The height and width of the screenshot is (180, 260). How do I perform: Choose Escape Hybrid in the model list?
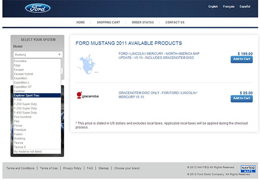click(37, 74)
